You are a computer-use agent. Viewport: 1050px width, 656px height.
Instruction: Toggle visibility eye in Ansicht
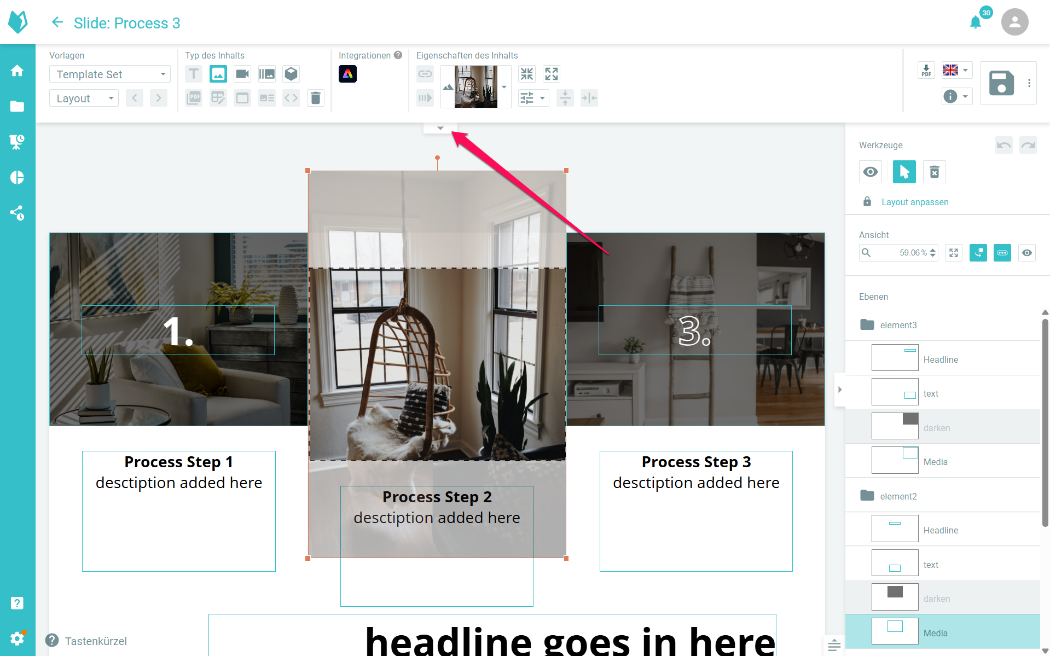click(x=1027, y=253)
